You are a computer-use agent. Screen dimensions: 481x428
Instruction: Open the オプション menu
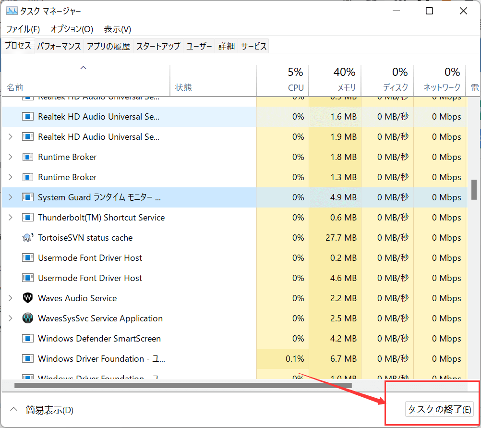71,29
